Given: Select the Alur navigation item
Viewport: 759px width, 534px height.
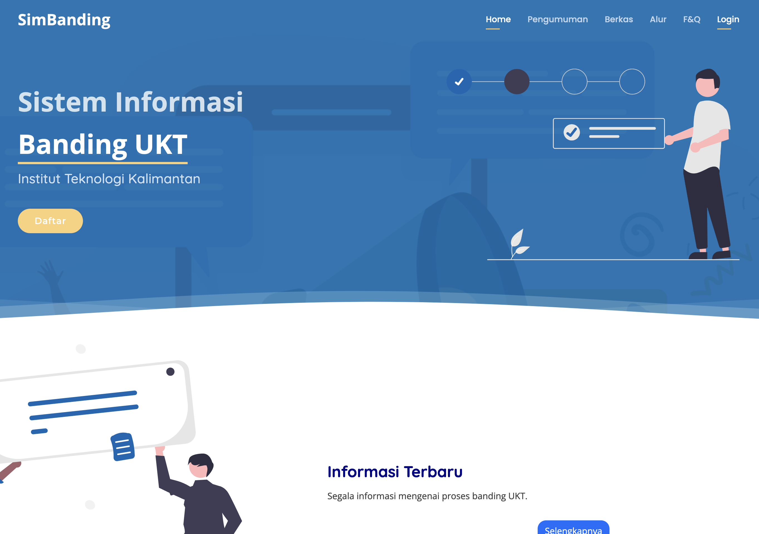Looking at the screenshot, I should pos(658,19).
